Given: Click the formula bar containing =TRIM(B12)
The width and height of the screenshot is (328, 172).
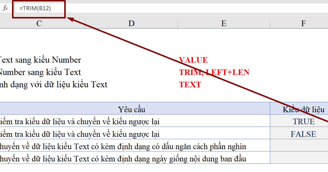Looking at the screenshot, I should click(171, 8).
